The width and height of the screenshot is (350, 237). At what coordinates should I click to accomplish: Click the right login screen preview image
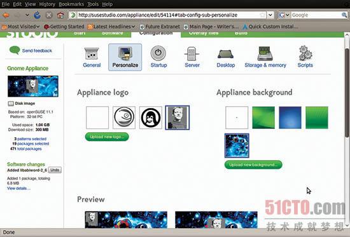pos(216,220)
